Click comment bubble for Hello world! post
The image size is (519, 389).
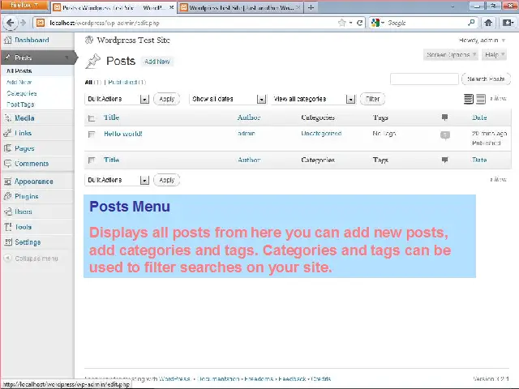445,135
